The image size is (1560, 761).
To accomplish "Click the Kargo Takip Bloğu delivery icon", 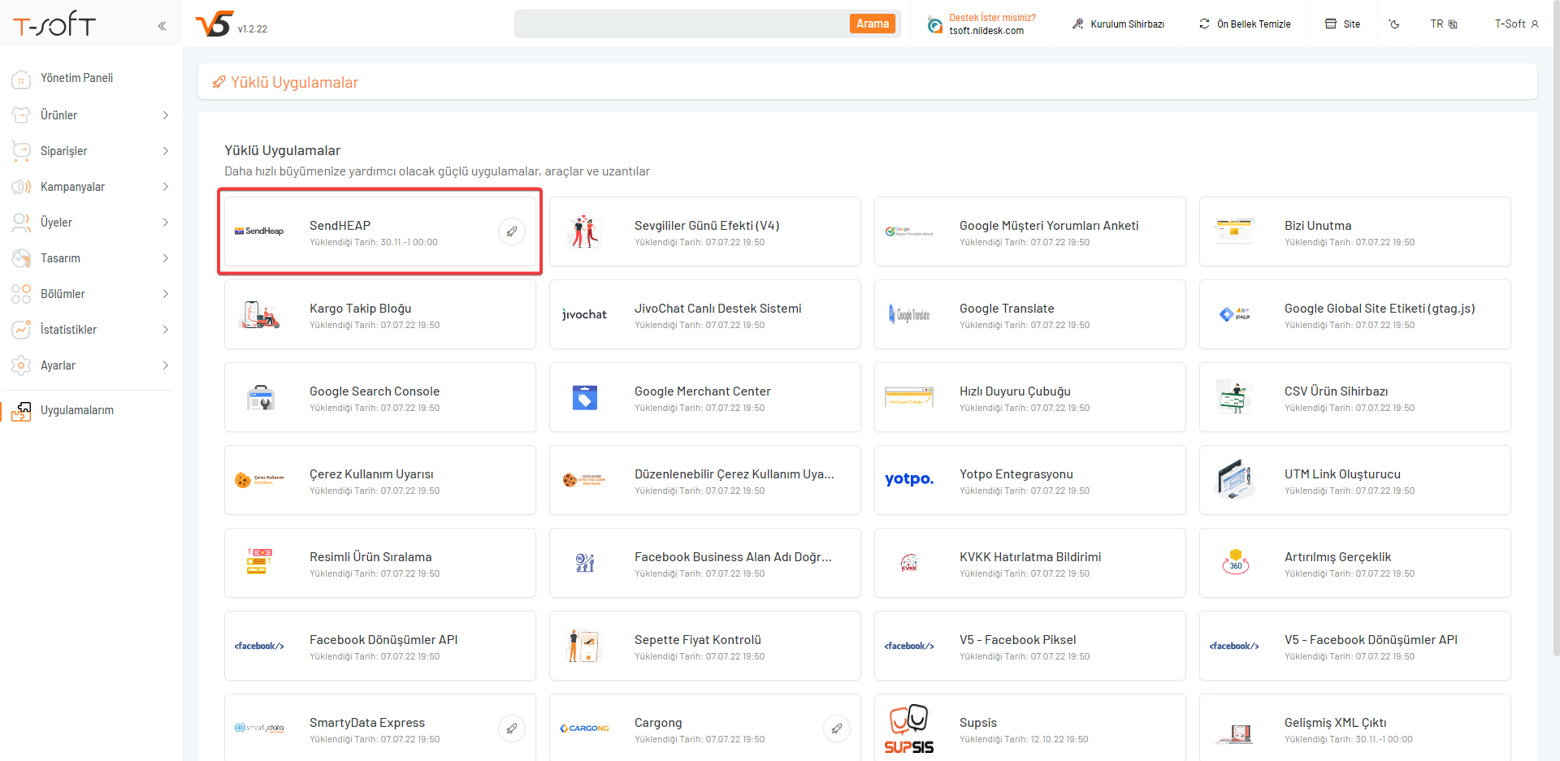I will pos(260,314).
